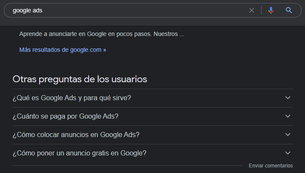This screenshot has height=173, width=305.
Task: Expand chevron for '¿Qué es Google Ads y para qué sirve?'
Action: [x=288, y=98]
